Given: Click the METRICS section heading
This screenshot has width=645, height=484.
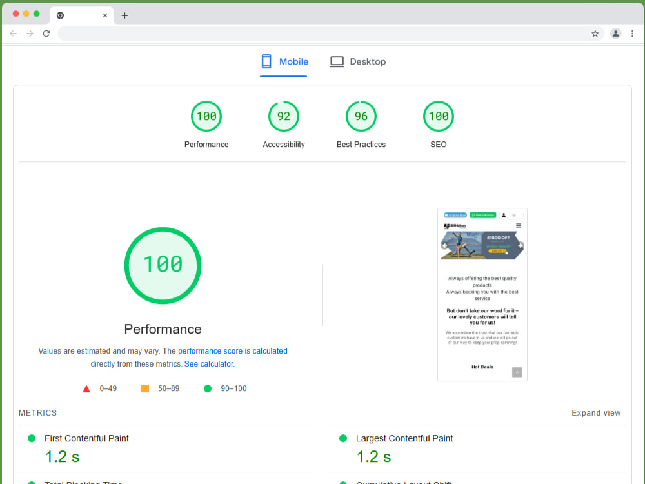Looking at the screenshot, I should (x=38, y=413).
